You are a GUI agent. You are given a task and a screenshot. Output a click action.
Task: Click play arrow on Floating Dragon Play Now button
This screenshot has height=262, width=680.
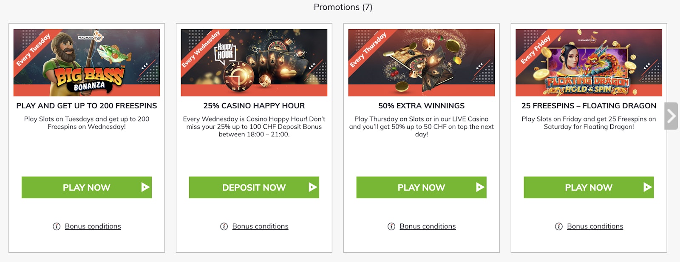pos(647,187)
